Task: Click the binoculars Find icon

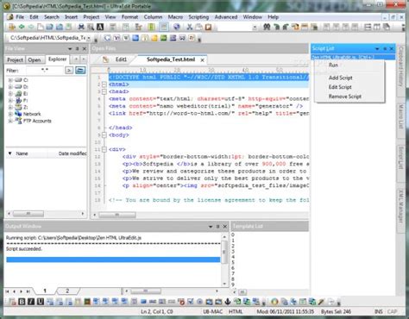Action: tap(267, 27)
